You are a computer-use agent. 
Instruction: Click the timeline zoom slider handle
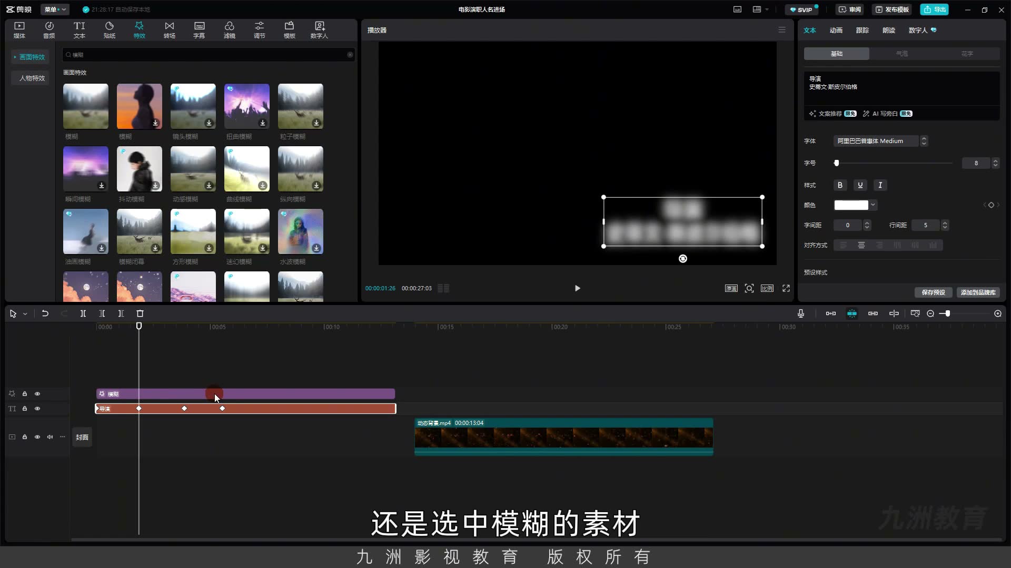coord(948,313)
